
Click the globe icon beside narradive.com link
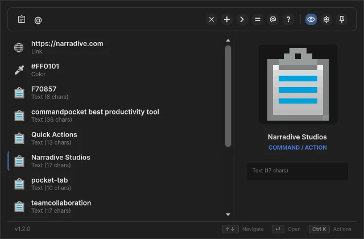click(x=19, y=48)
